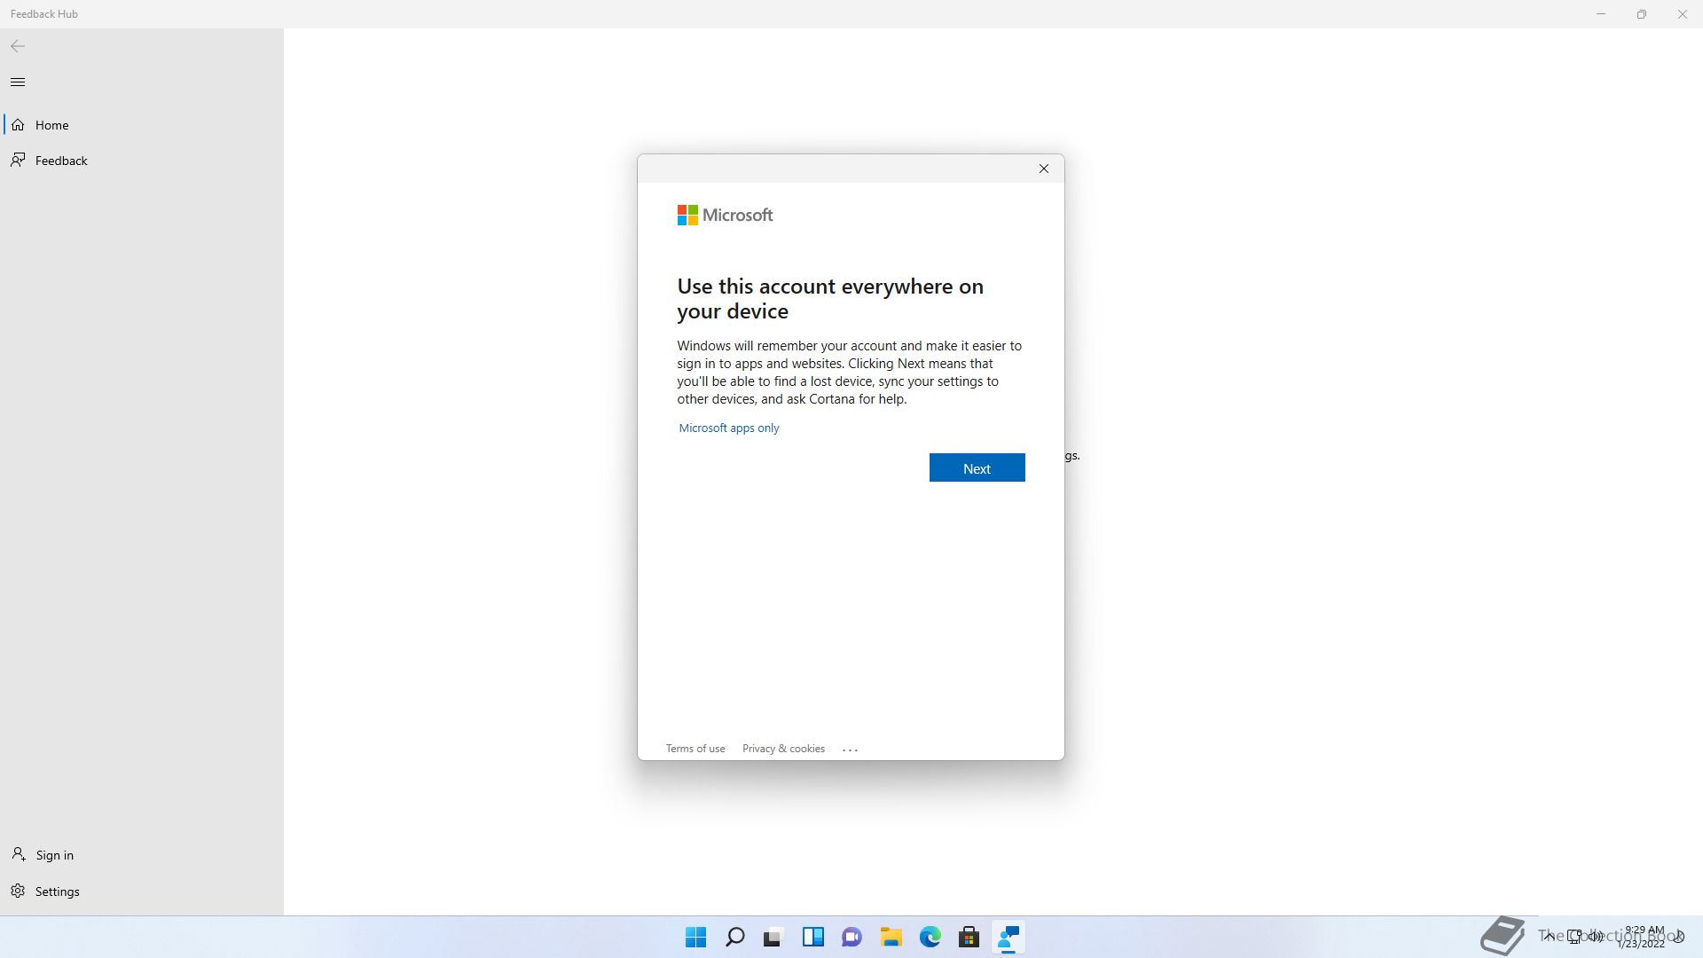The width and height of the screenshot is (1703, 958).
Task: Click the back arrow in Feedback Hub
Action: tap(18, 46)
